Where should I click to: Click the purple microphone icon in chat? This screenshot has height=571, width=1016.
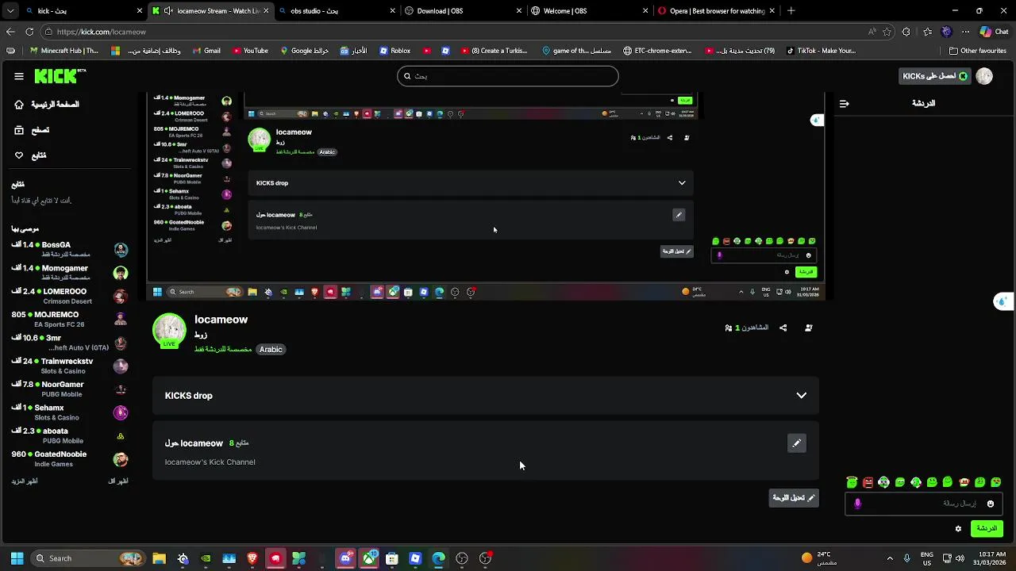coord(857,504)
